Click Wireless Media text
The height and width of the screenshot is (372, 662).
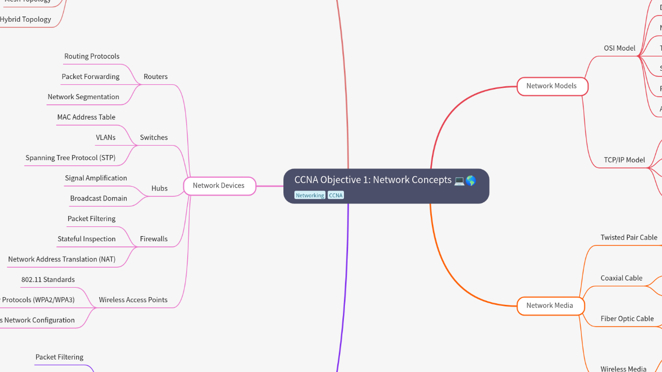point(623,368)
